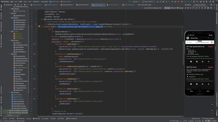Viewport: 218px width, 122px height.
Task: Open NetworkConnection file in project tree
Action: tap(20, 81)
